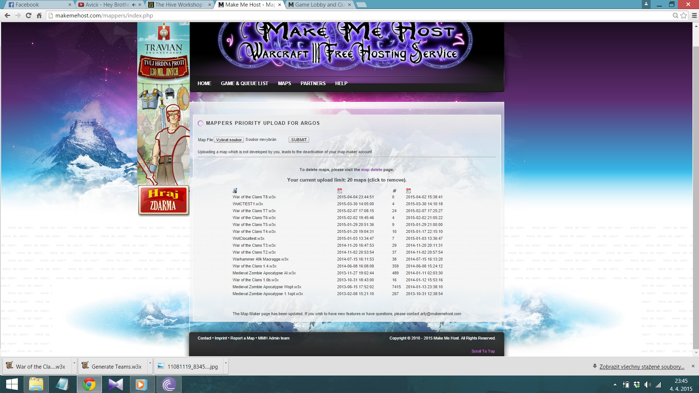This screenshot has width=699, height=393.
Task: Remove map WotCTEST1.w3x
Action: 248,204
